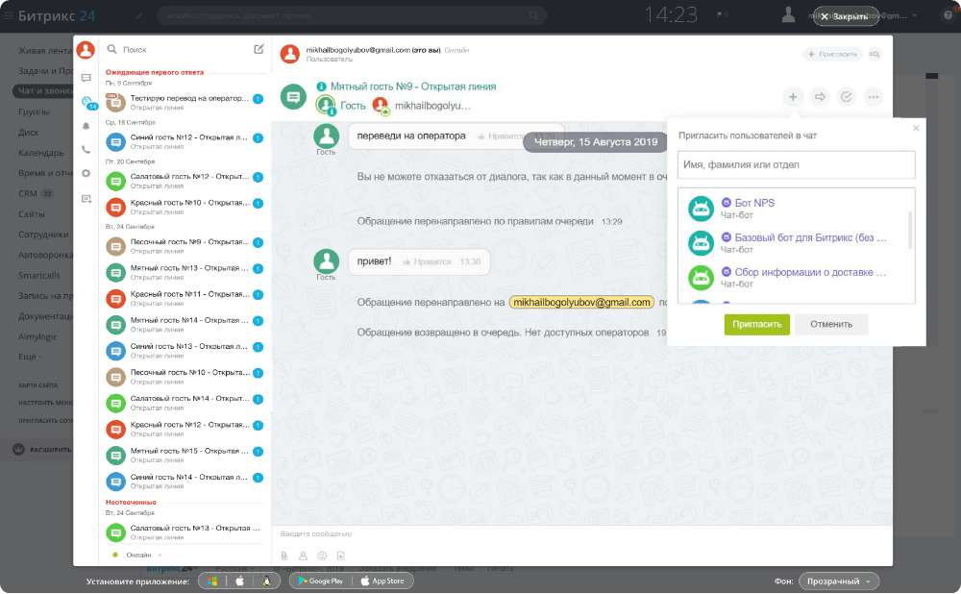Screen dimensions: 961x594
Task: Close the invite users popup
Action: (x=916, y=128)
